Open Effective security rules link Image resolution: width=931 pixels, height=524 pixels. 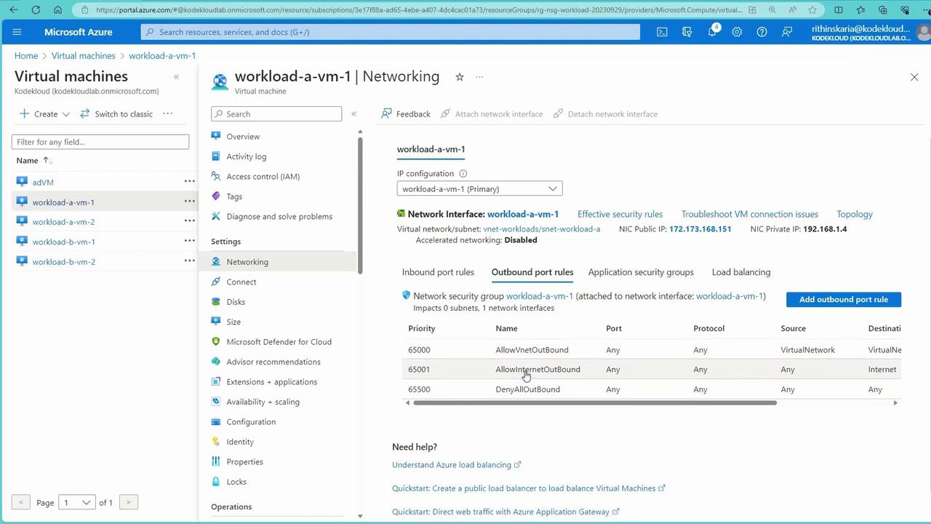[620, 214]
